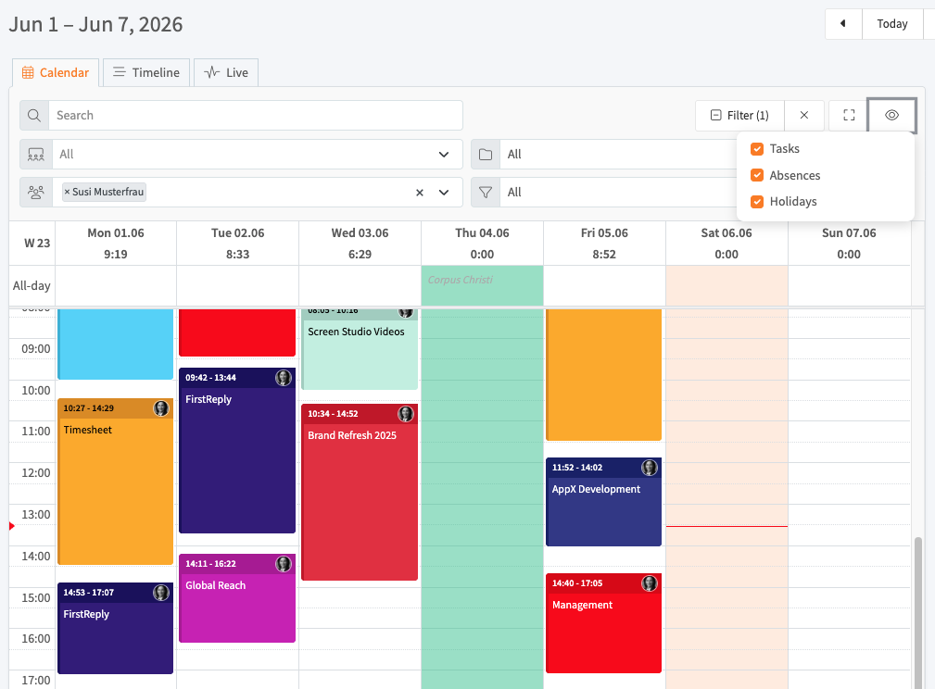
Task: Select the Thu 04.06 column header
Action: (x=482, y=244)
